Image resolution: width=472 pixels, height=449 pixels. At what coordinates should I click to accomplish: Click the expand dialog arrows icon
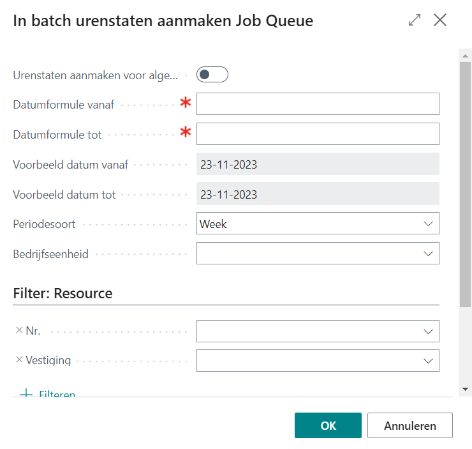(415, 20)
